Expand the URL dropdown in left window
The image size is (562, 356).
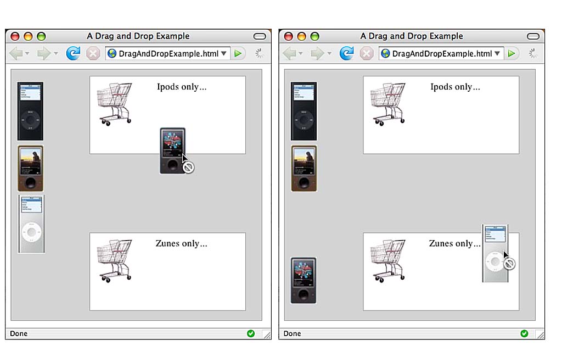(224, 53)
